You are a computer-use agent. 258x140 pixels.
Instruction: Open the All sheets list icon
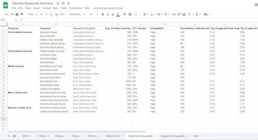pos(14,136)
